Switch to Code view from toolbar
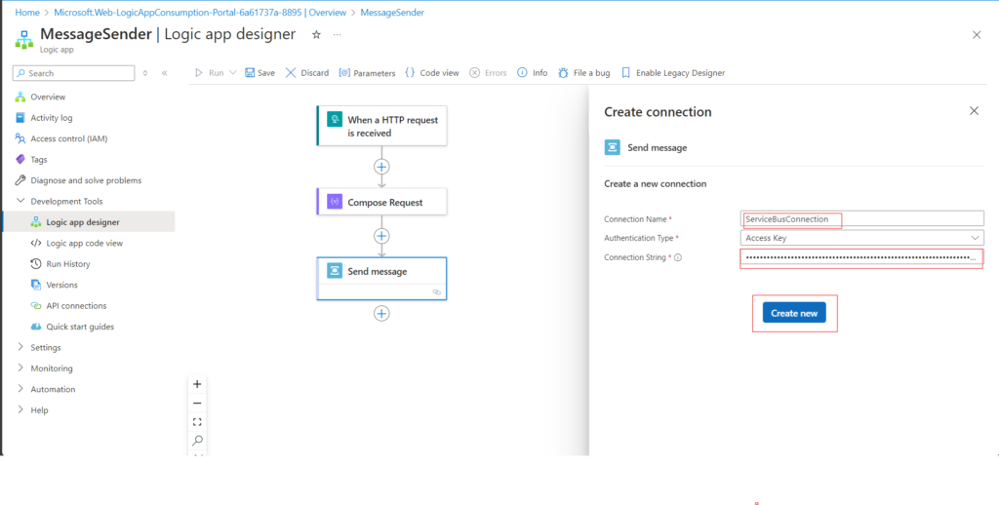999x505 pixels. tap(432, 72)
